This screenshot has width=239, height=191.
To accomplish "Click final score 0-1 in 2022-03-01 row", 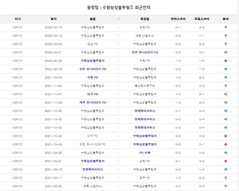I will pos(202,52).
